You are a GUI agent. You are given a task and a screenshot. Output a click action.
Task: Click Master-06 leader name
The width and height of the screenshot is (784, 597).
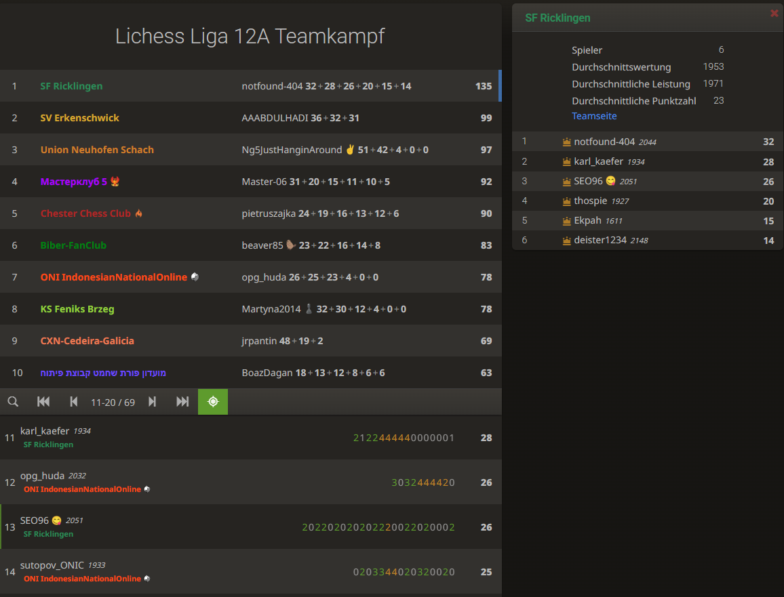pos(264,182)
